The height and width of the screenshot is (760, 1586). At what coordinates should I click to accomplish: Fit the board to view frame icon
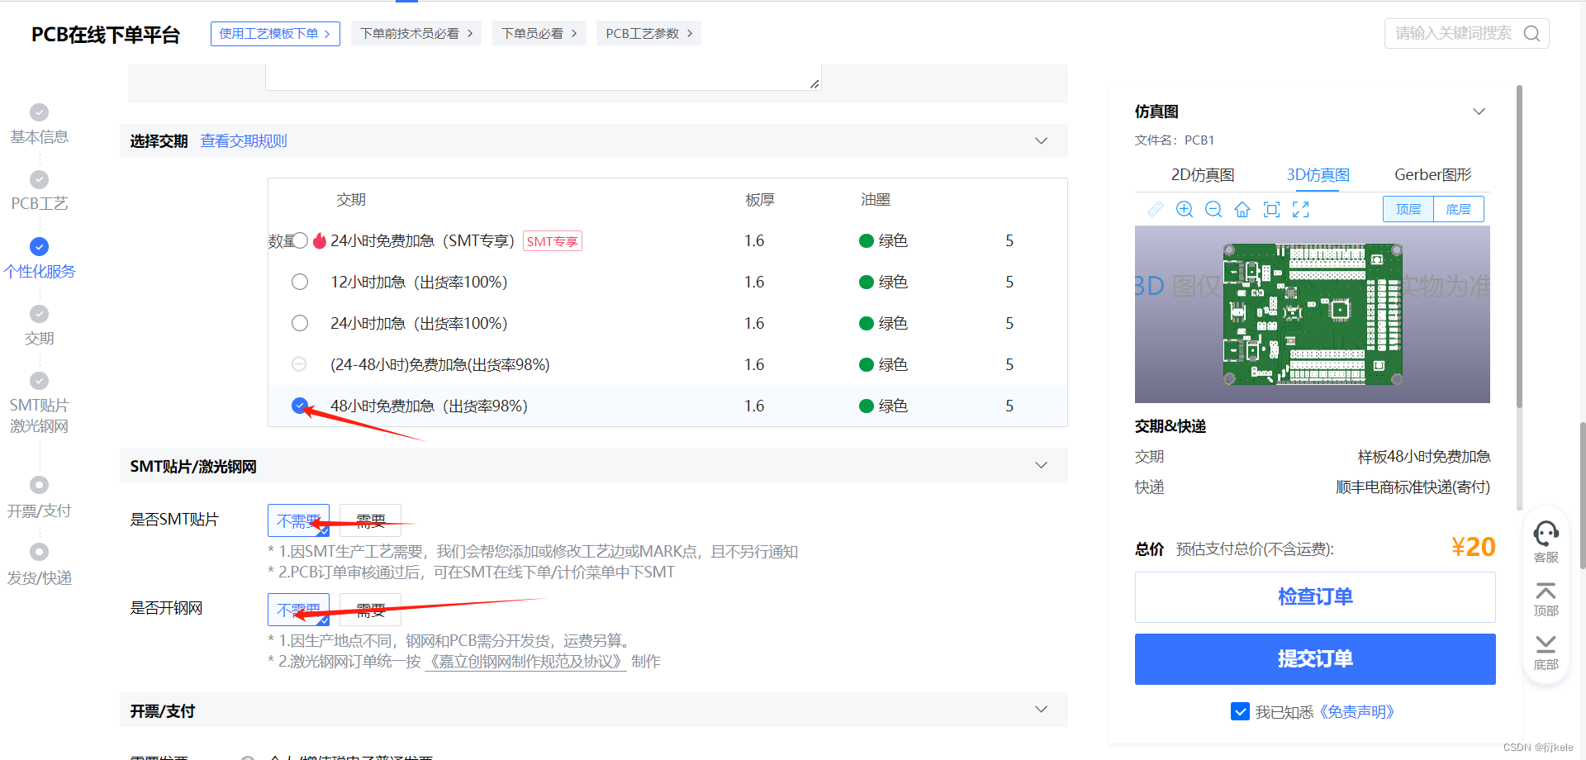1272,209
